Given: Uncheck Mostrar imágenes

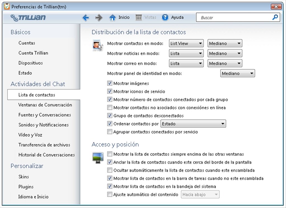Looking at the screenshot, I should click(110, 83).
